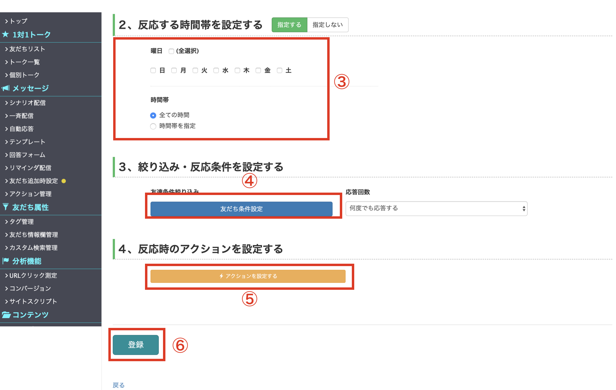The image size is (616, 390).
Task: Select the 指定する toggle tab
Action: coord(289,25)
